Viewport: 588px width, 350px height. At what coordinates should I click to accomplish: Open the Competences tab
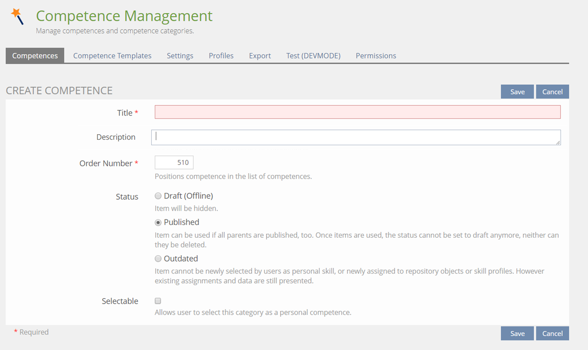pos(35,55)
